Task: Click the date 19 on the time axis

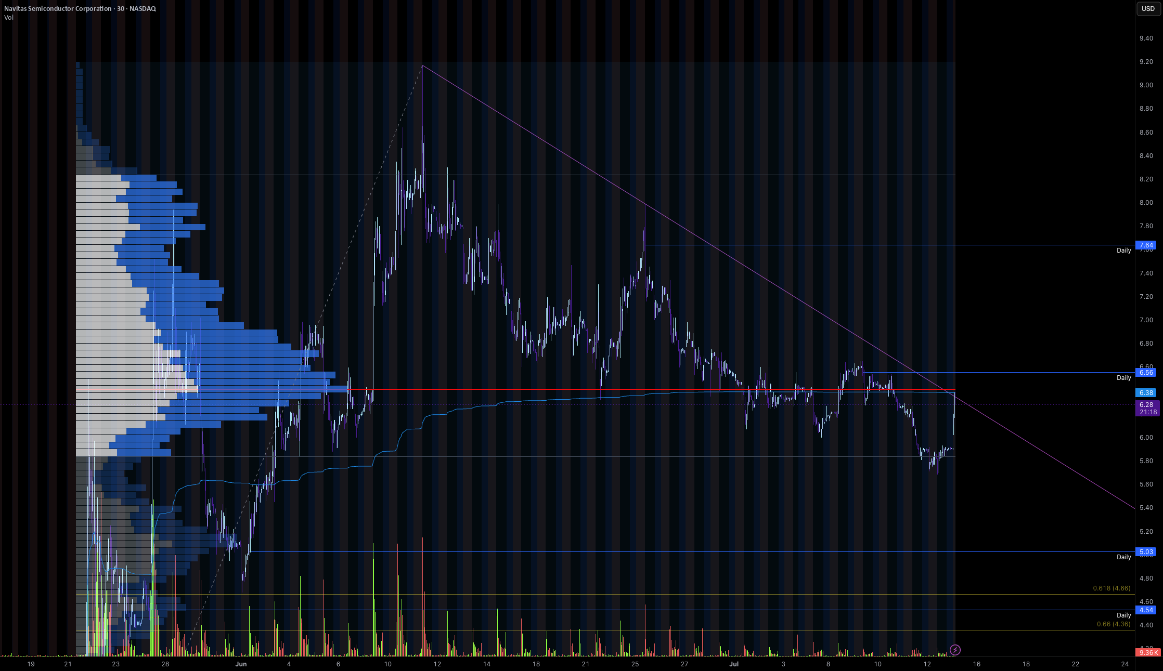Action: [x=31, y=664]
